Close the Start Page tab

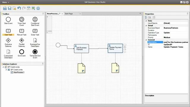[80, 14]
